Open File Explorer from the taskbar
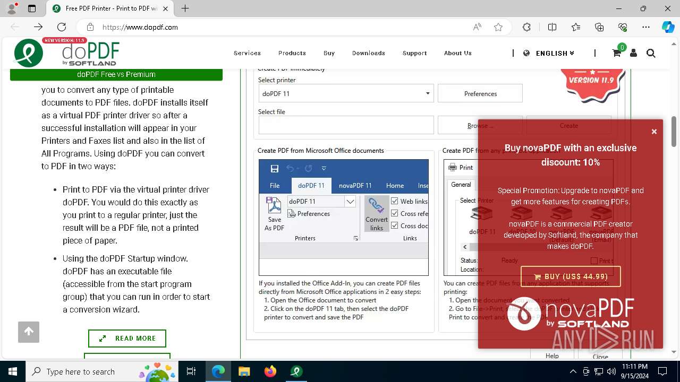The width and height of the screenshot is (680, 382). click(x=244, y=371)
